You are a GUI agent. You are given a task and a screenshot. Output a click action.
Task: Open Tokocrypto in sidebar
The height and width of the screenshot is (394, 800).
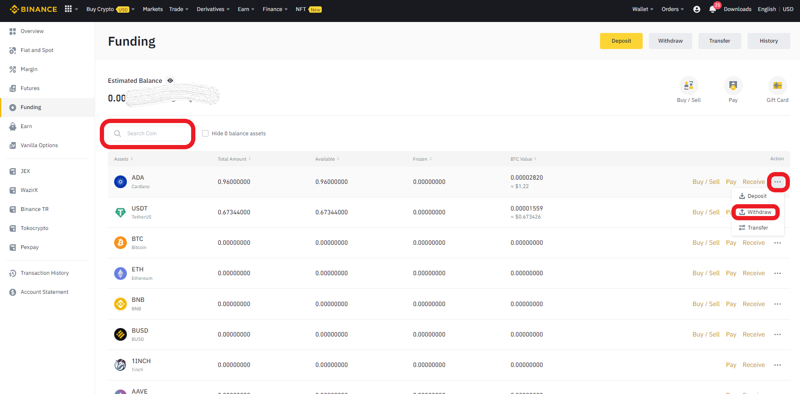tap(35, 228)
